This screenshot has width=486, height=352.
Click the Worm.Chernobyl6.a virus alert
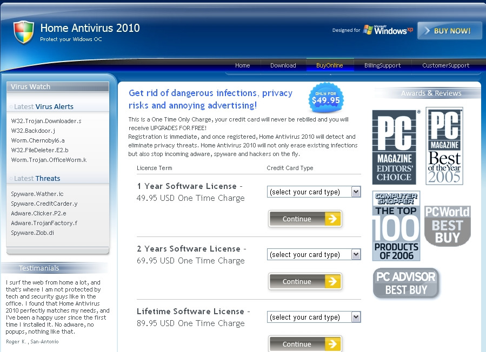pos(38,140)
